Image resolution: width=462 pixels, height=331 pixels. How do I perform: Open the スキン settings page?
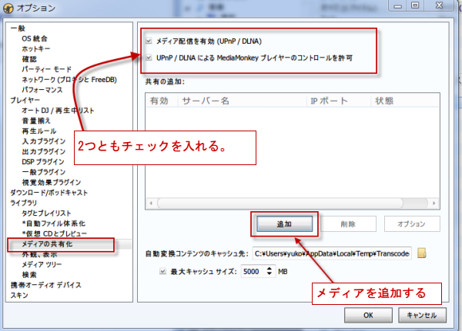pos(19,295)
